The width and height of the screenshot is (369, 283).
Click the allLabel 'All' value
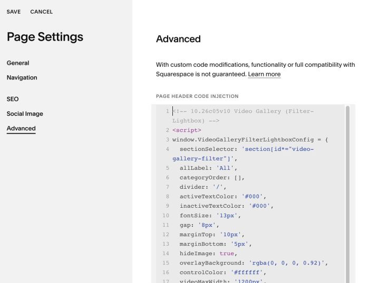coord(225,168)
